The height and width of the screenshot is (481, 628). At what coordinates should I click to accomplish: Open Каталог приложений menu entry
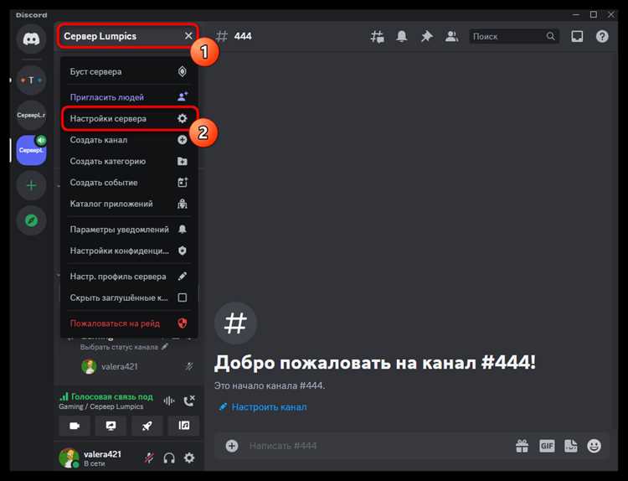[129, 204]
